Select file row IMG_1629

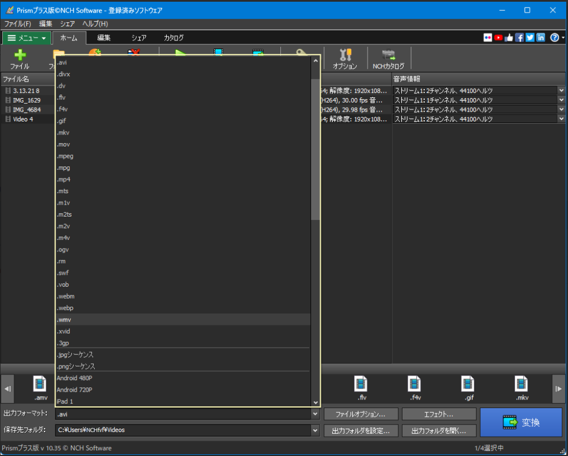pos(28,100)
